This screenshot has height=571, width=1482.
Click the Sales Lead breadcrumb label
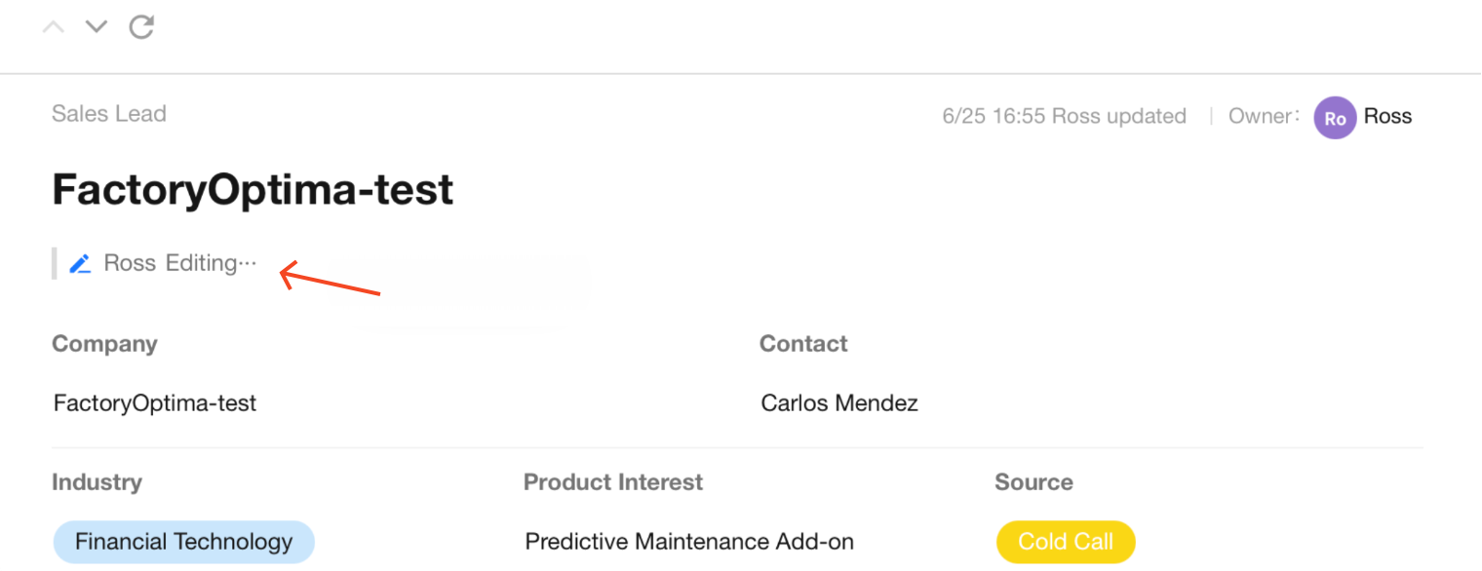(109, 114)
